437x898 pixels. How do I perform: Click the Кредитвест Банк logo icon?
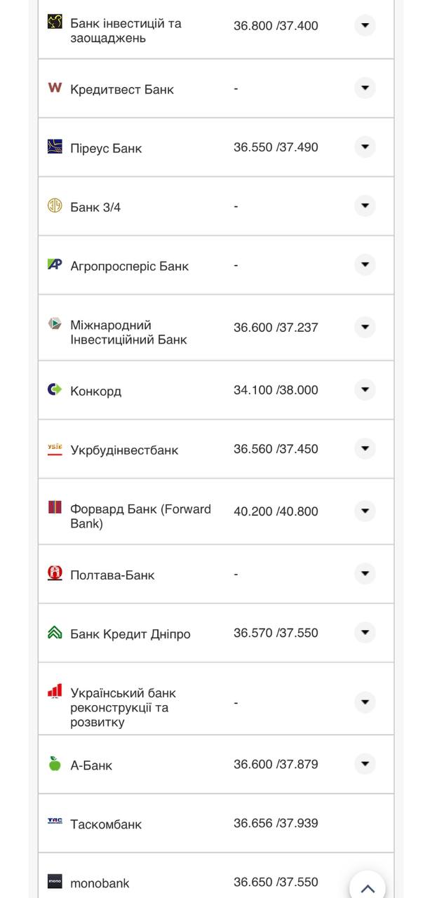pyautogui.click(x=55, y=88)
